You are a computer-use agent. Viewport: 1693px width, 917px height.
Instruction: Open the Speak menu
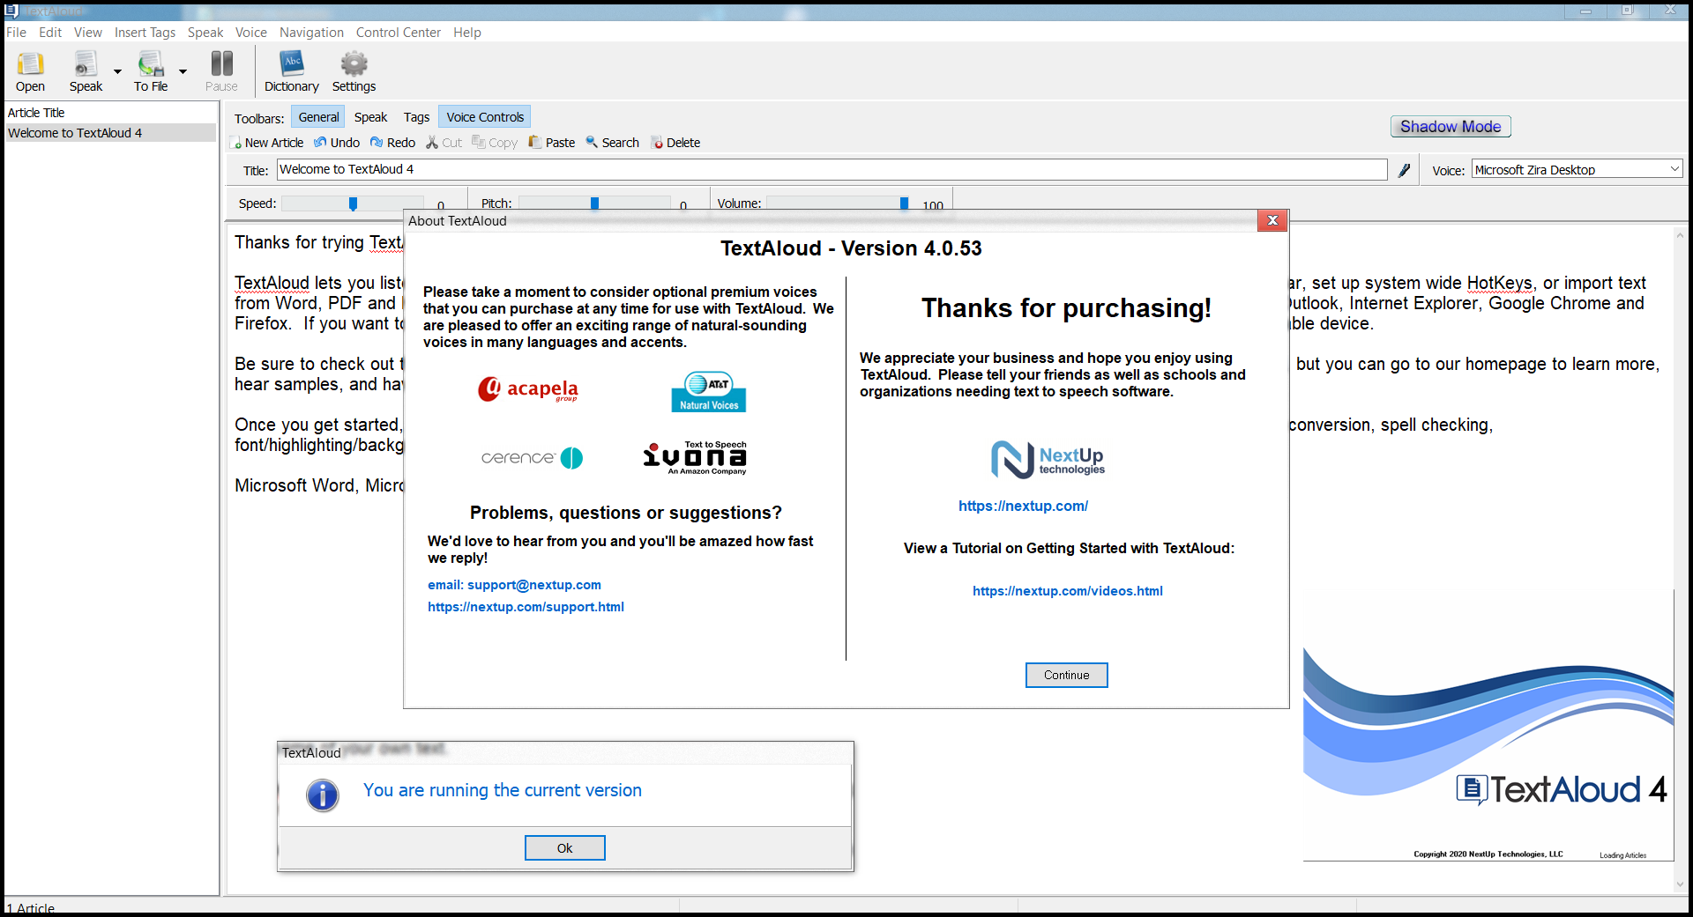point(205,32)
